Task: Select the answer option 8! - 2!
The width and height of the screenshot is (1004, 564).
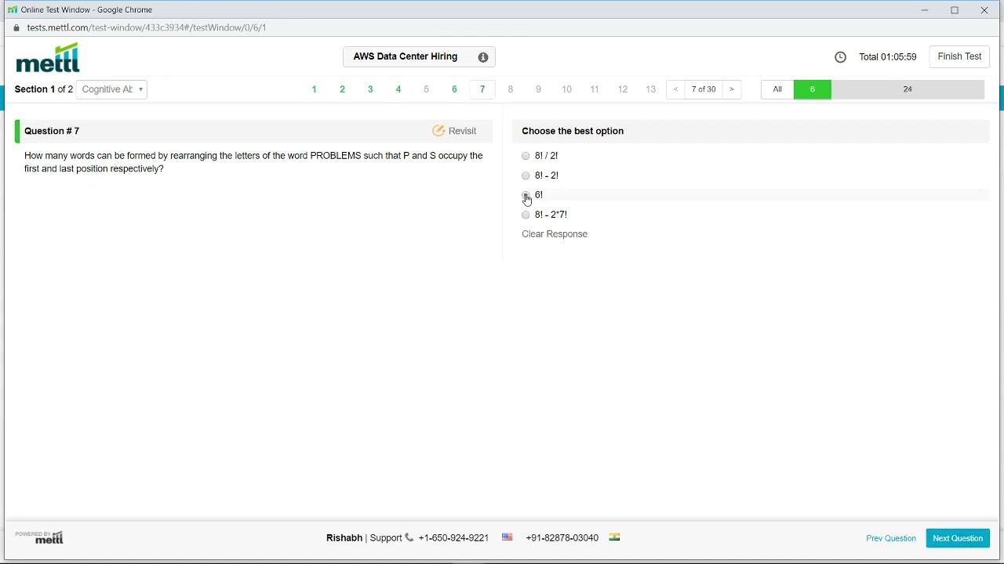Action: [x=526, y=175]
